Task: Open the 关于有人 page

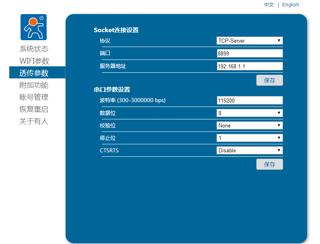Action: [34, 121]
